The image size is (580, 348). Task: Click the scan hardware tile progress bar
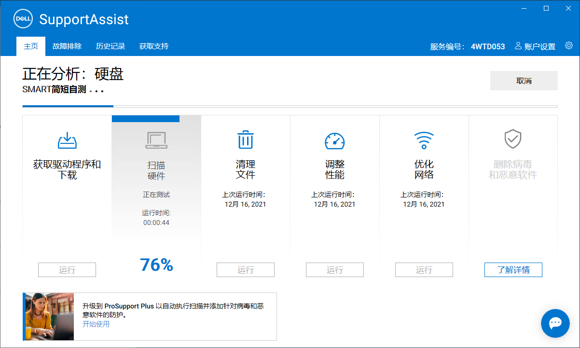coord(146,118)
